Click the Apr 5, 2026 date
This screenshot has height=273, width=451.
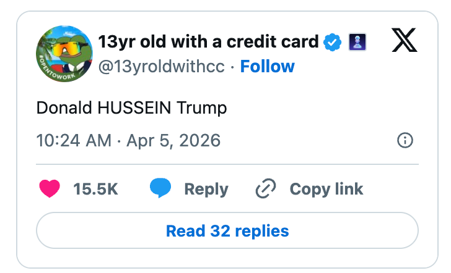pyautogui.click(x=173, y=140)
